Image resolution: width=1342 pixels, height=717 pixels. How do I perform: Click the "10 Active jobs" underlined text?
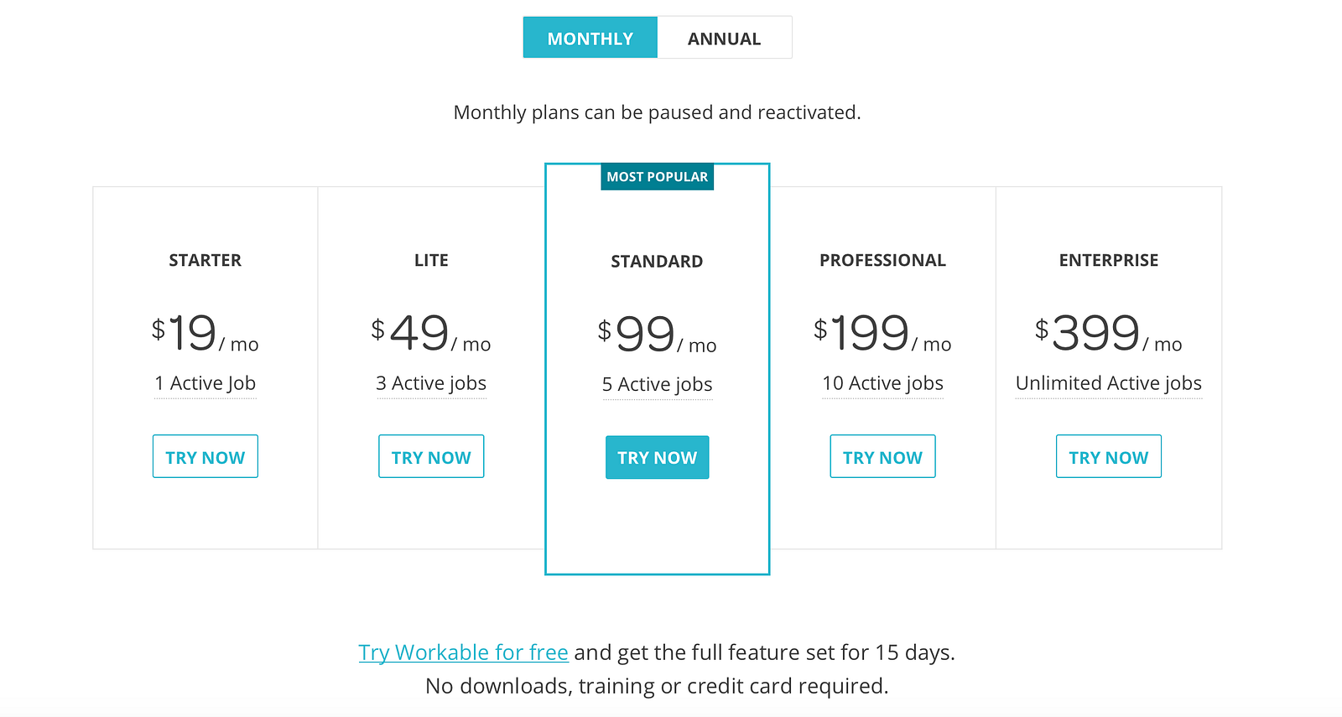[x=882, y=383]
